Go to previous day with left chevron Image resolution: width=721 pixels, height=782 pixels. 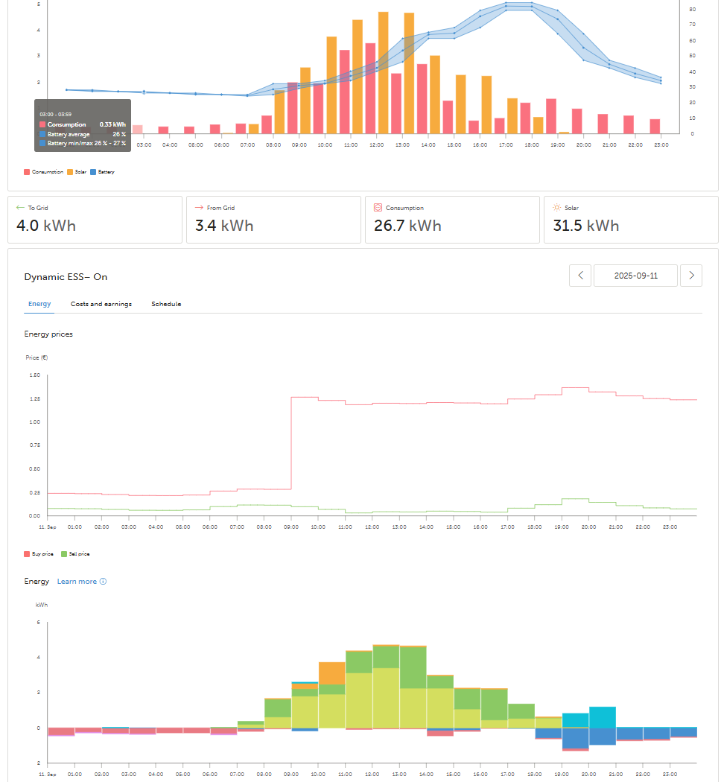580,276
